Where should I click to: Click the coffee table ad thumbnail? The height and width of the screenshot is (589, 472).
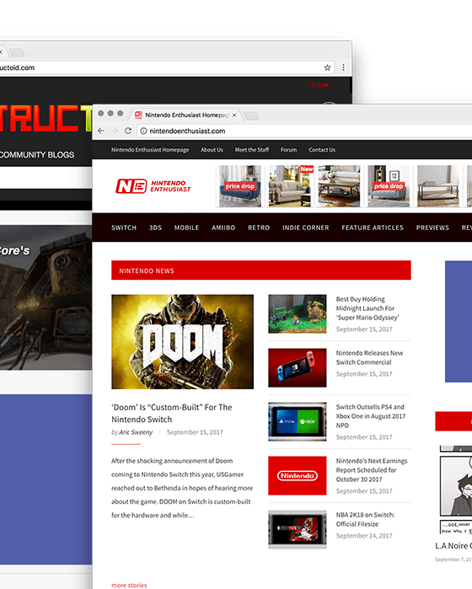[x=339, y=186]
